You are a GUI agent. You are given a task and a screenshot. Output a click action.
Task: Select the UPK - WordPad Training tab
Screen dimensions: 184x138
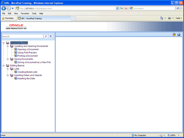(44, 18)
